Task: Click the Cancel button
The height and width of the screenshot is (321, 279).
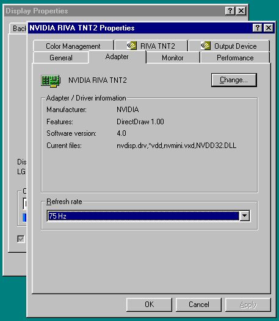Action: 198,305
